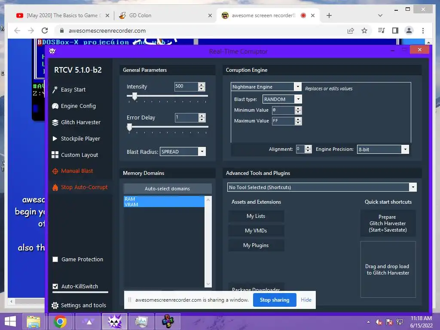Open Custom Layout grid icon
440x330 pixels.
point(55,155)
